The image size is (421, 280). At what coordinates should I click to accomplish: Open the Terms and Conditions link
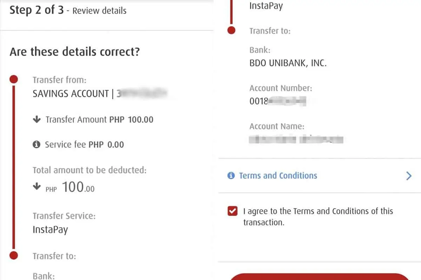click(x=278, y=176)
